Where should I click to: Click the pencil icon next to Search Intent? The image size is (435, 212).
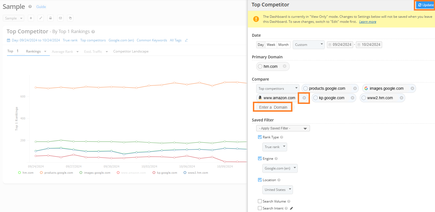point(291,208)
